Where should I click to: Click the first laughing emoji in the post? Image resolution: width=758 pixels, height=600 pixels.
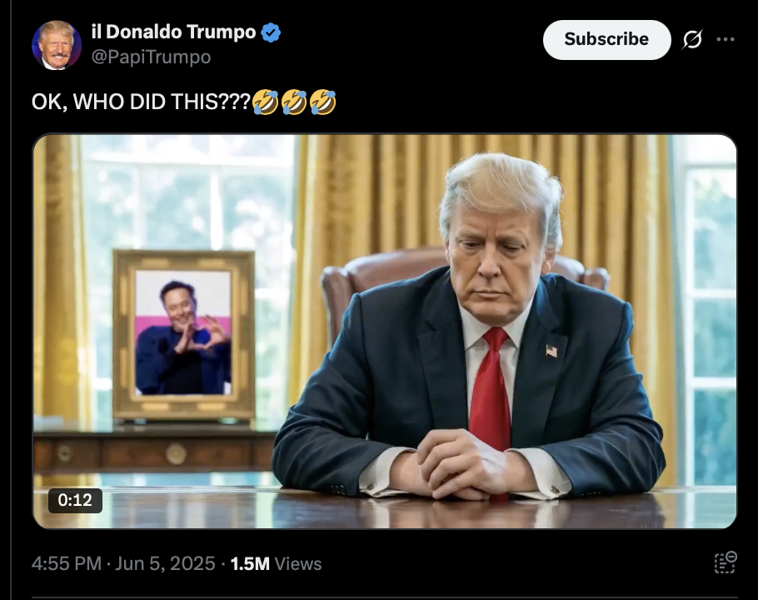click(265, 102)
